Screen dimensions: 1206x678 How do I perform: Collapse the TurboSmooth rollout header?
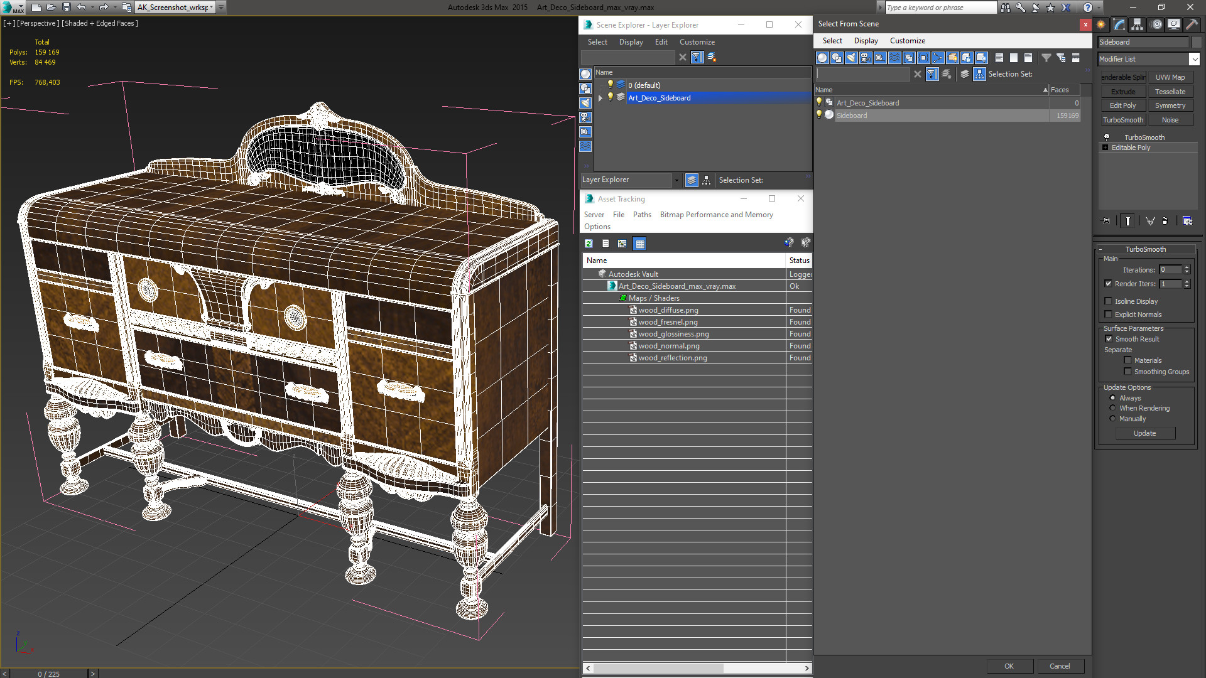[x=1146, y=249]
